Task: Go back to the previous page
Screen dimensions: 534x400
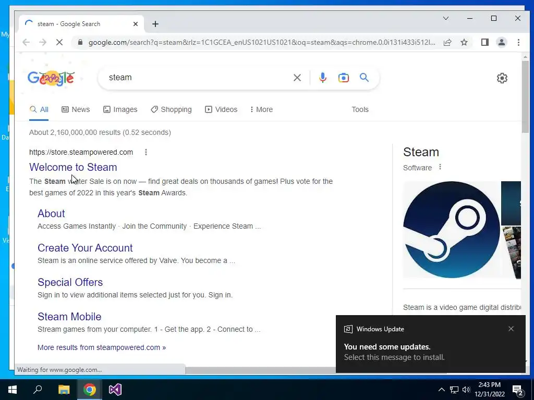Action: click(26, 42)
